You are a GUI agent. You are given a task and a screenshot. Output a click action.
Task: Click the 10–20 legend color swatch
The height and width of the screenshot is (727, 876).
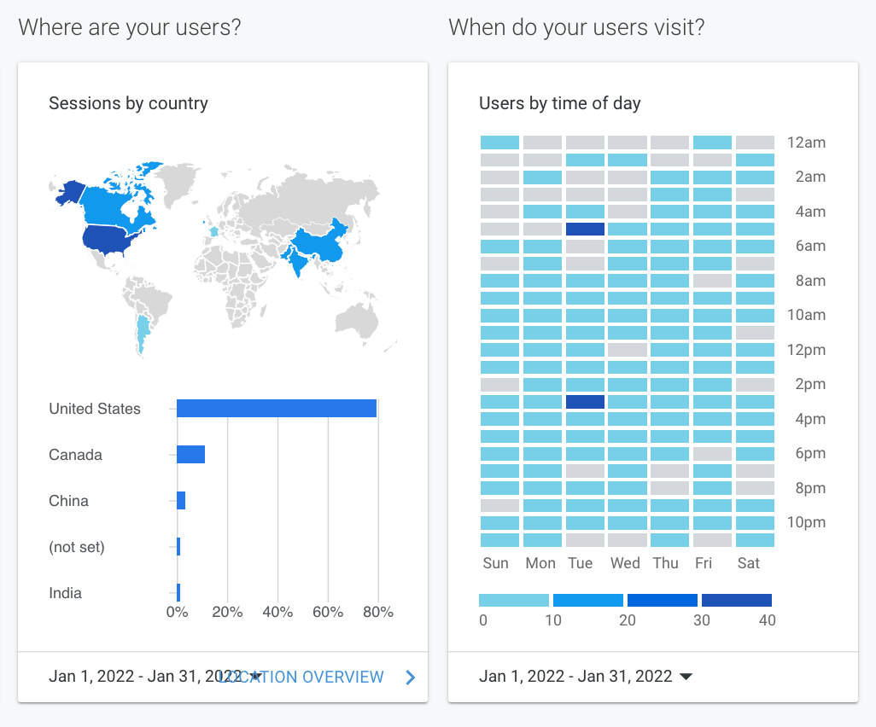pyautogui.click(x=588, y=600)
